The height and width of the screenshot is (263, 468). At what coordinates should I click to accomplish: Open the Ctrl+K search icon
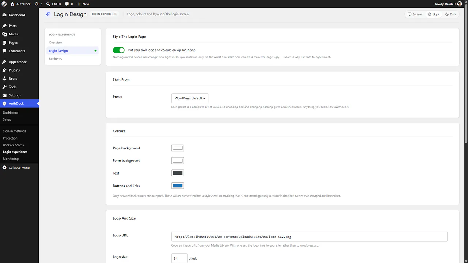click(48, 4)
